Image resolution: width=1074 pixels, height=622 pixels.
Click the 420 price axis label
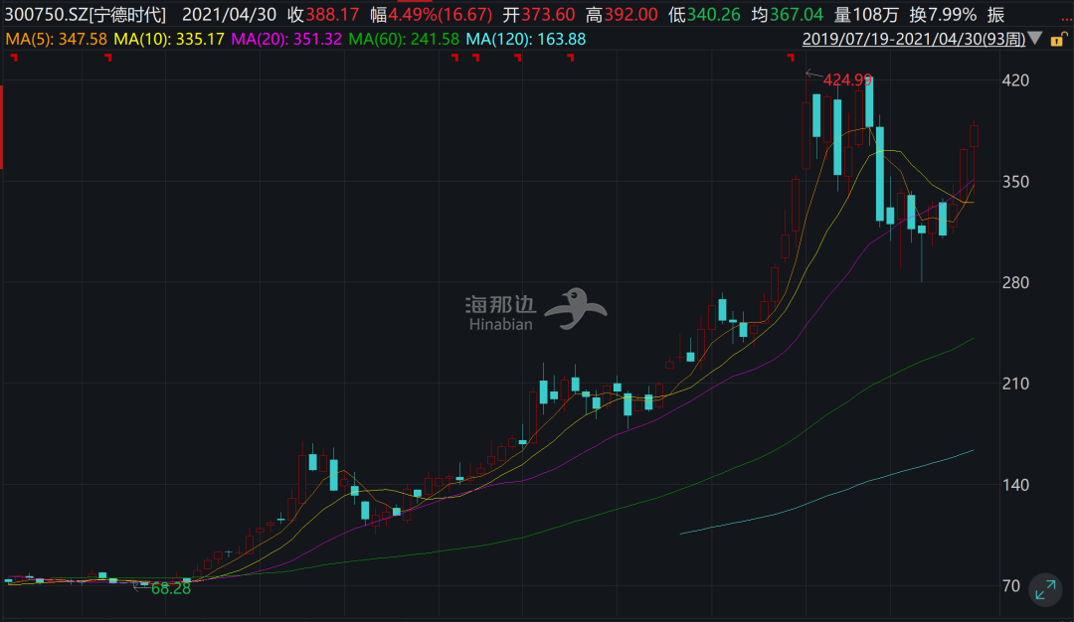point(1015,80)
